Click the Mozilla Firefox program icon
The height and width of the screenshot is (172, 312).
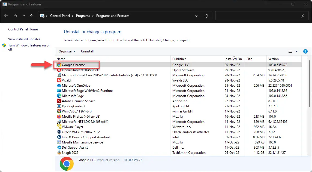[x=59, y=117]
